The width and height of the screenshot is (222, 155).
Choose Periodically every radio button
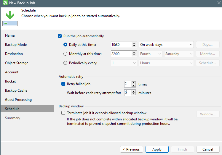click(66, 63)
